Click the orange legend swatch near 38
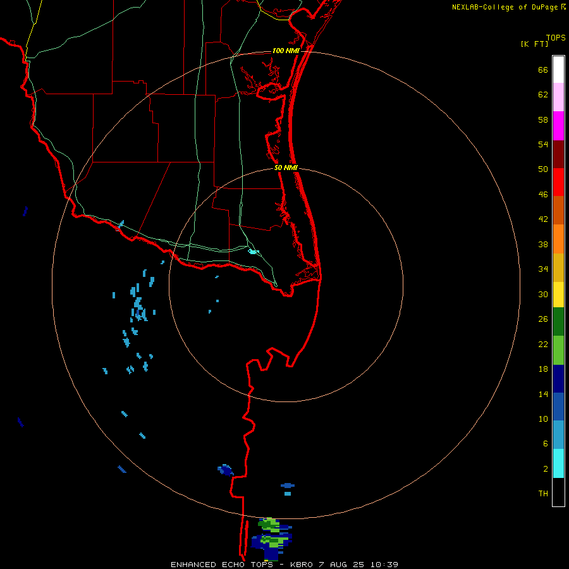This screenshot has height=569, width=569. coord(558,239)
